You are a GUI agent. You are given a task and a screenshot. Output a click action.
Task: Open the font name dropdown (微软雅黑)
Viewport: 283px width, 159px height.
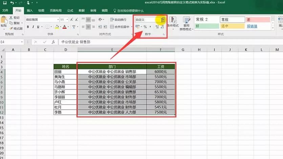pos(57,20)
